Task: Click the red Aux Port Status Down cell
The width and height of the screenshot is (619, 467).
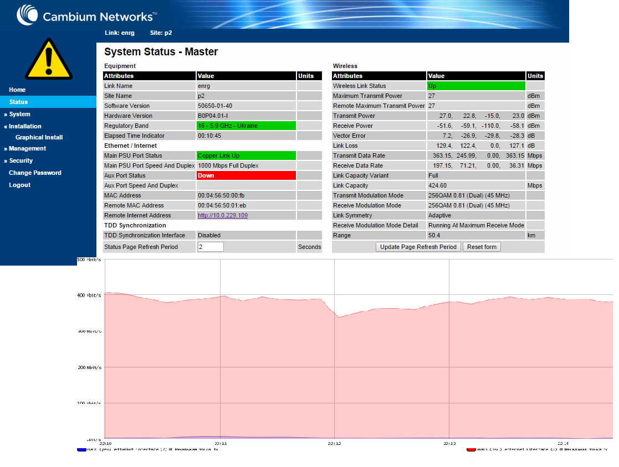Action: click(x=247, y=175)
